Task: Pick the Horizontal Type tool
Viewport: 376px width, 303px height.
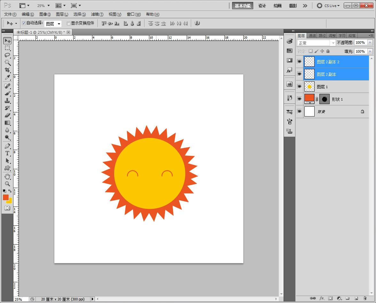Action: (7, 153)
